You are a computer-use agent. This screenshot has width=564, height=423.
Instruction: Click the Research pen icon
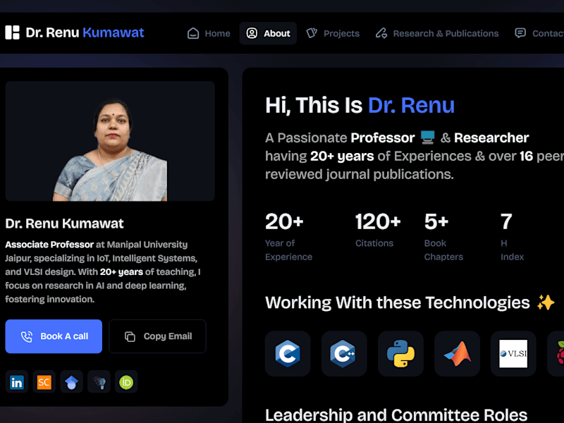tap(381, 33)
